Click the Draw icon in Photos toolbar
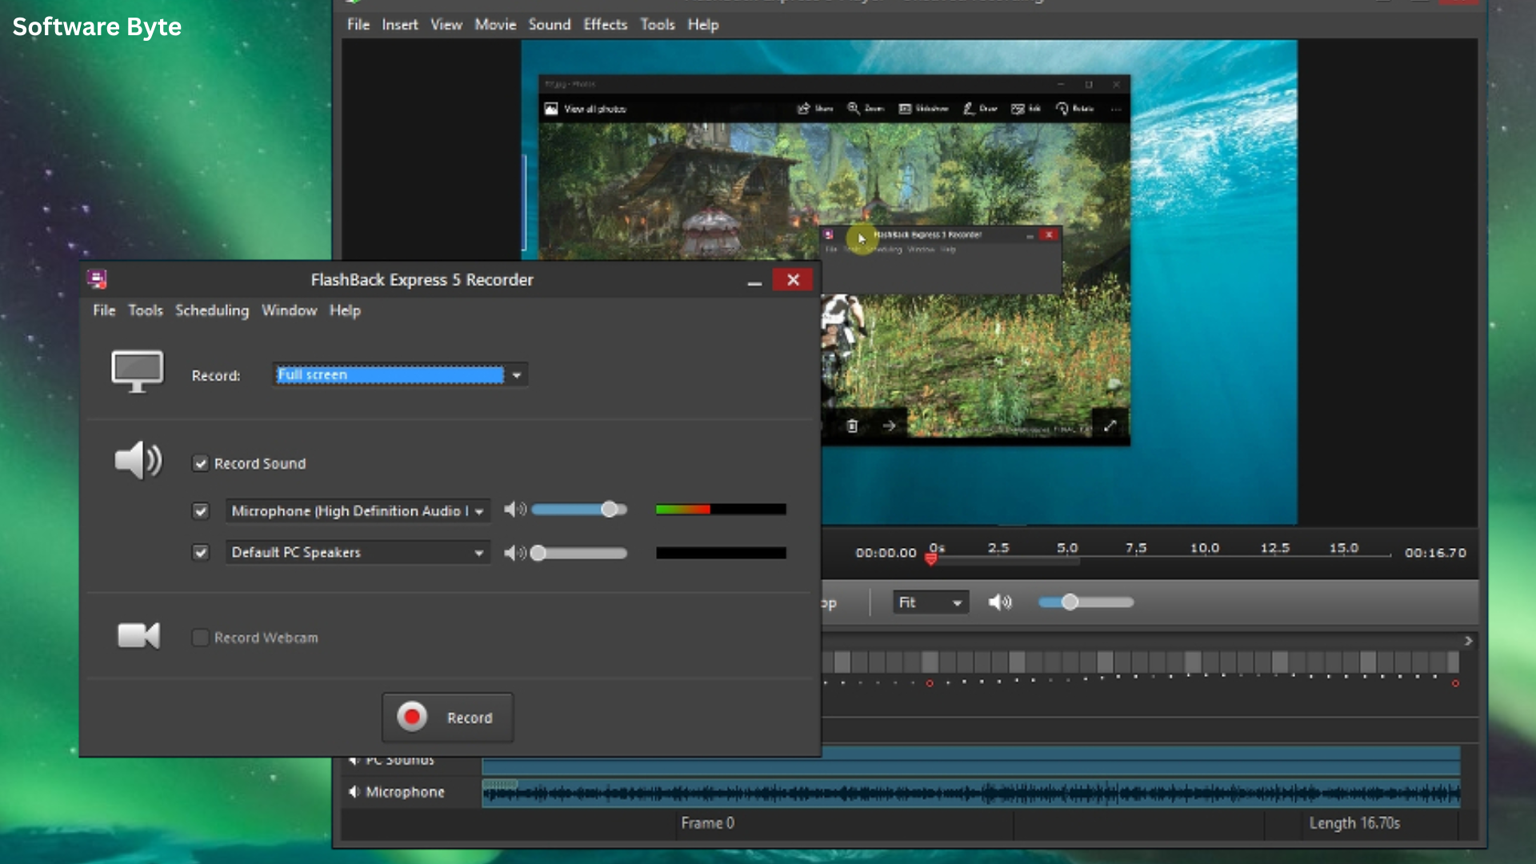1536x864 pixels. pyautogui.click(x=969, y=108)
